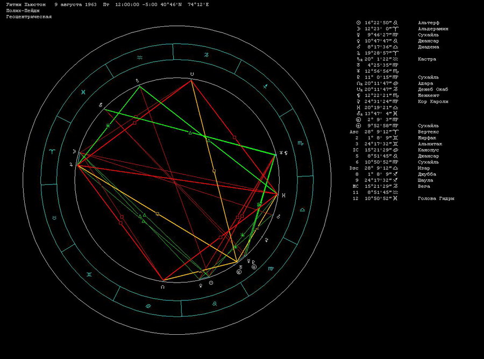Select the plus-circle glyph in the chart wheel

tap(254, 267)
